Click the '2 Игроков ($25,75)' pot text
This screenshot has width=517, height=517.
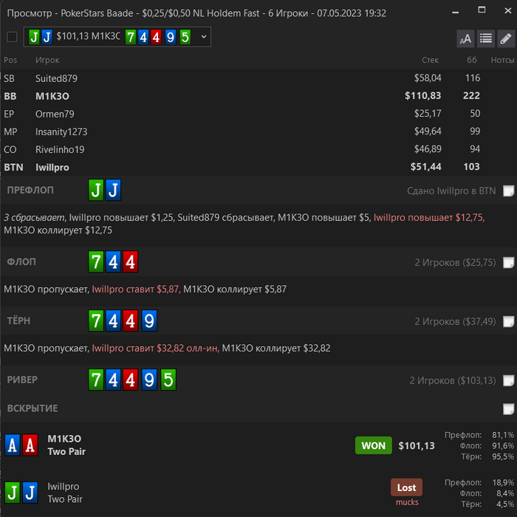455,262
